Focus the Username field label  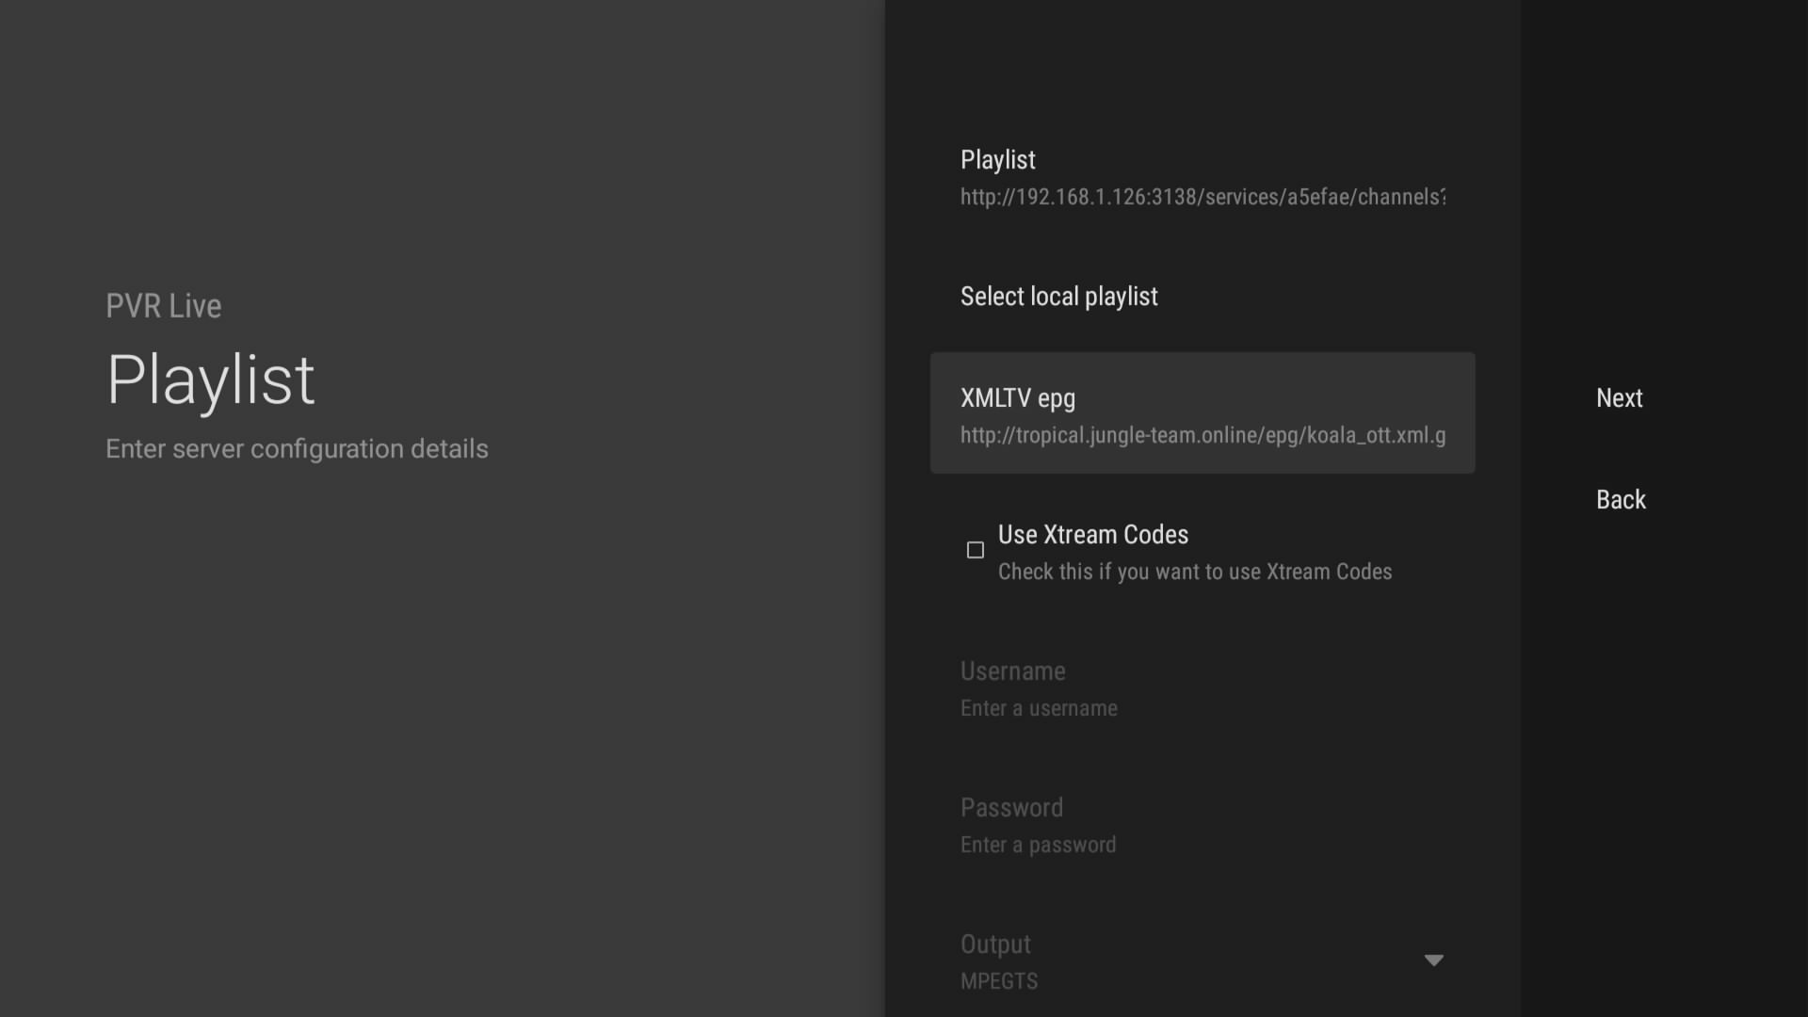1012,671
